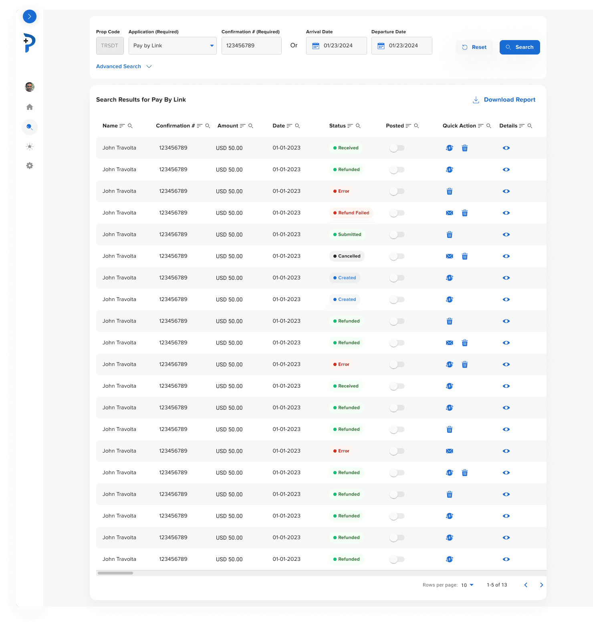Click the sun-shaped icon in sidebar
Image resolution: width=593 pixels, height=629 pixels.
coord(30,146)
